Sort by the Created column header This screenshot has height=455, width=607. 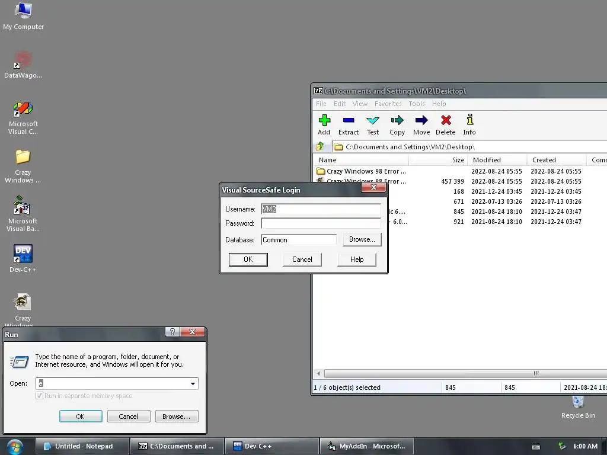[557, 160]
